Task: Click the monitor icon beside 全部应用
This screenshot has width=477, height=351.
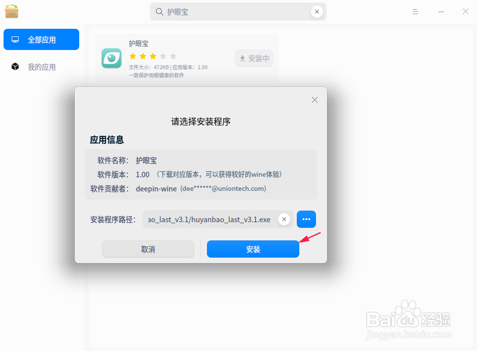Action: (15, 39)
